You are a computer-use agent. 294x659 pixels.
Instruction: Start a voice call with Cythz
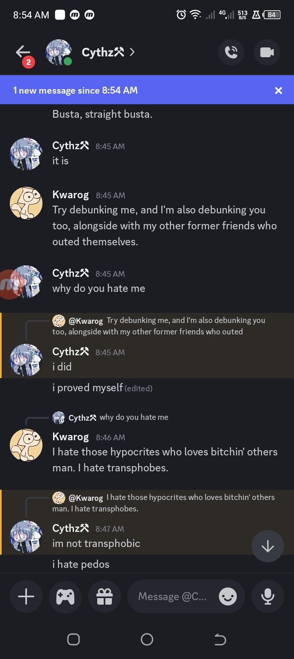231,52
